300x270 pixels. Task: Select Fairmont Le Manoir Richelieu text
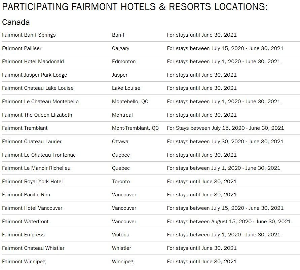pyautogui.click(x=36, y=168)
